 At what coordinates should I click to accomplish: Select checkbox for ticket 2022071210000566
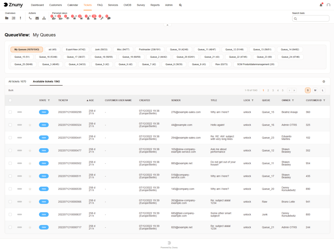(10, 202)
